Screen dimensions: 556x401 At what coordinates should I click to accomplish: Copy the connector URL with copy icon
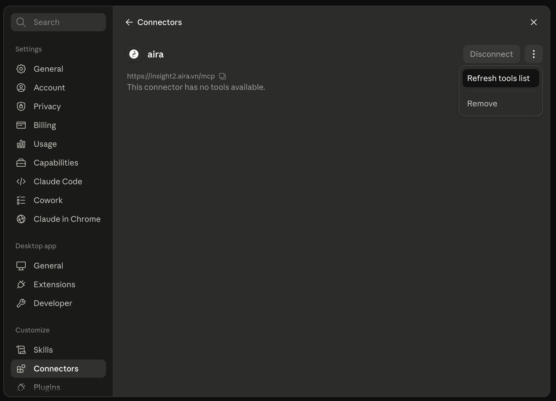coord(222,76)
